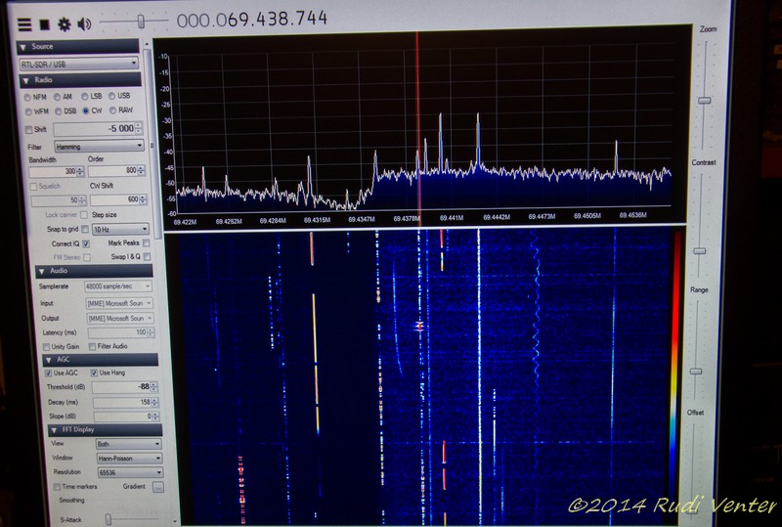Screen dimensions: 782x527
Task: Click the Decay field showing 158
Action: click(x=123, y=402)
